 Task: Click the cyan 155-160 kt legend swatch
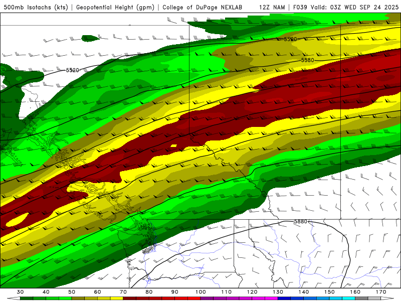click(348, 298)
